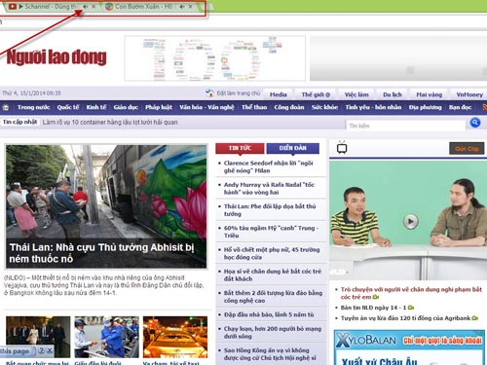This screenshot has width=487, height=365.
Task: Close the Con Bướm Xuân tab
Action: (190, 6)
